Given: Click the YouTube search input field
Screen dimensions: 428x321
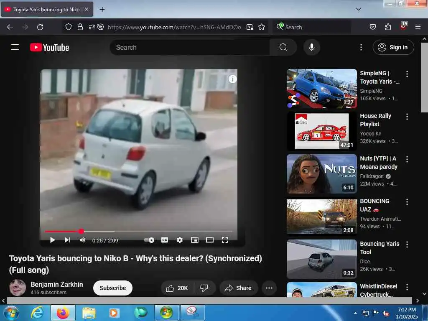Looking at the screenshot, I should pos(190,47).
